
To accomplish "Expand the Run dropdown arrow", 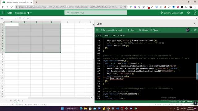I will click(x=136, y=30).
